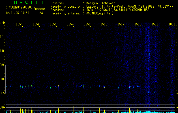Click the yellow intensity spike just after 0554
Screen dimensions: 178x113
(x=74, y=109)
